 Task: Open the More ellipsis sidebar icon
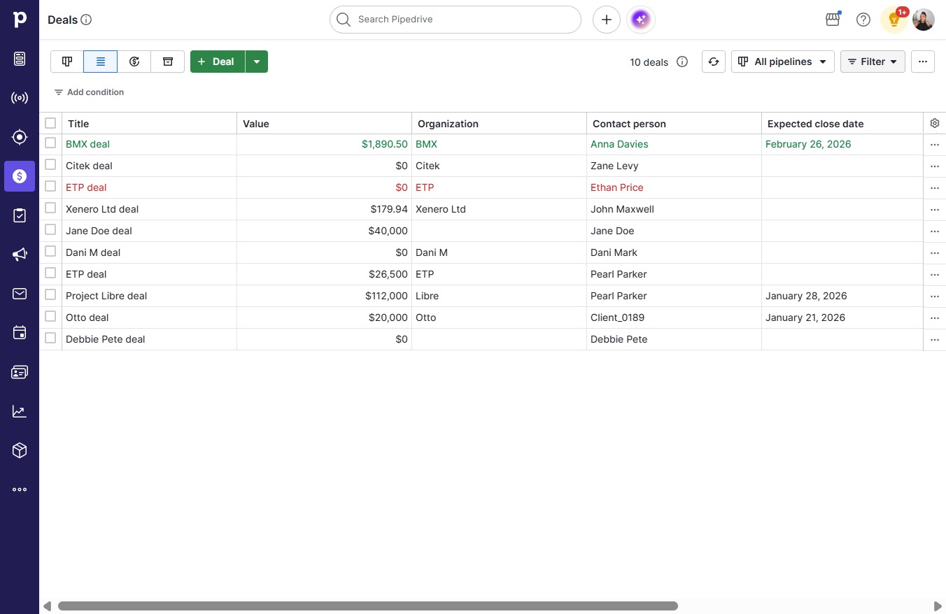(20, 490)
